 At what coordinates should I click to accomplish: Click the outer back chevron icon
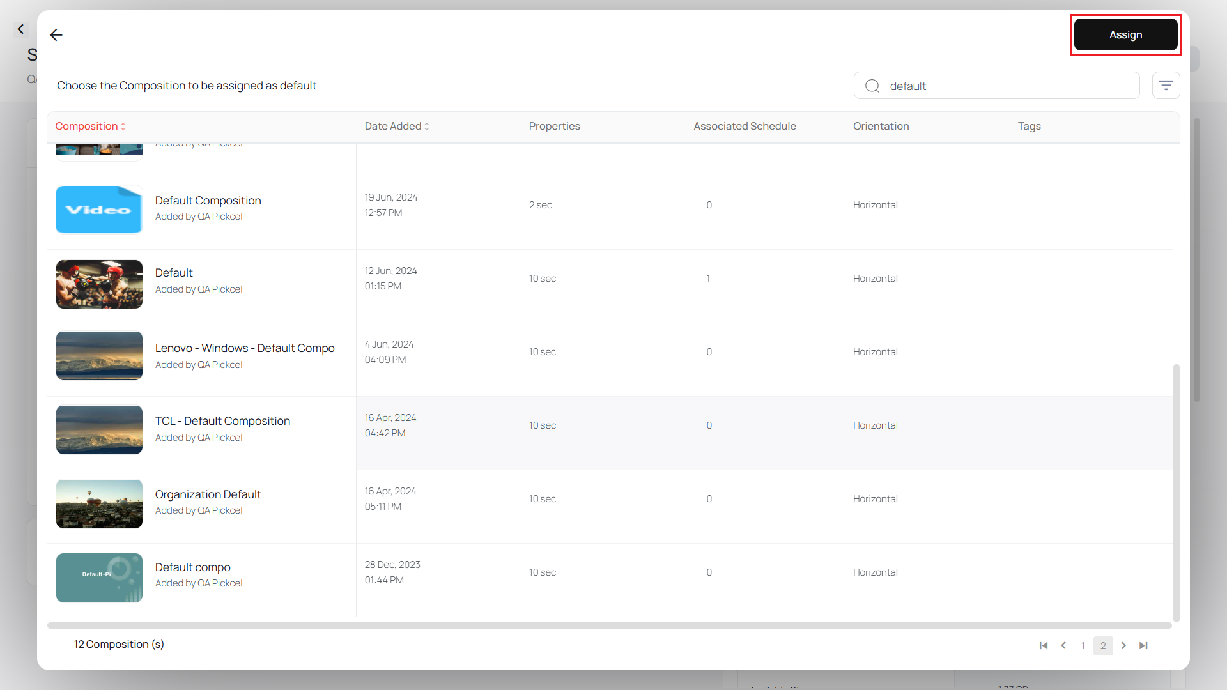(x=20, y=29)
